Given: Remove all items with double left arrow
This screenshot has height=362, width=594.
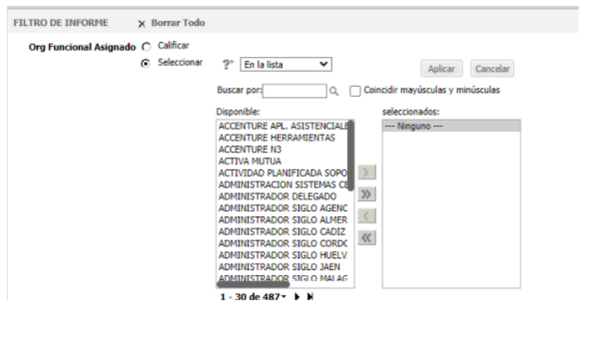Looking at the screenshot, I should (366, 238).
